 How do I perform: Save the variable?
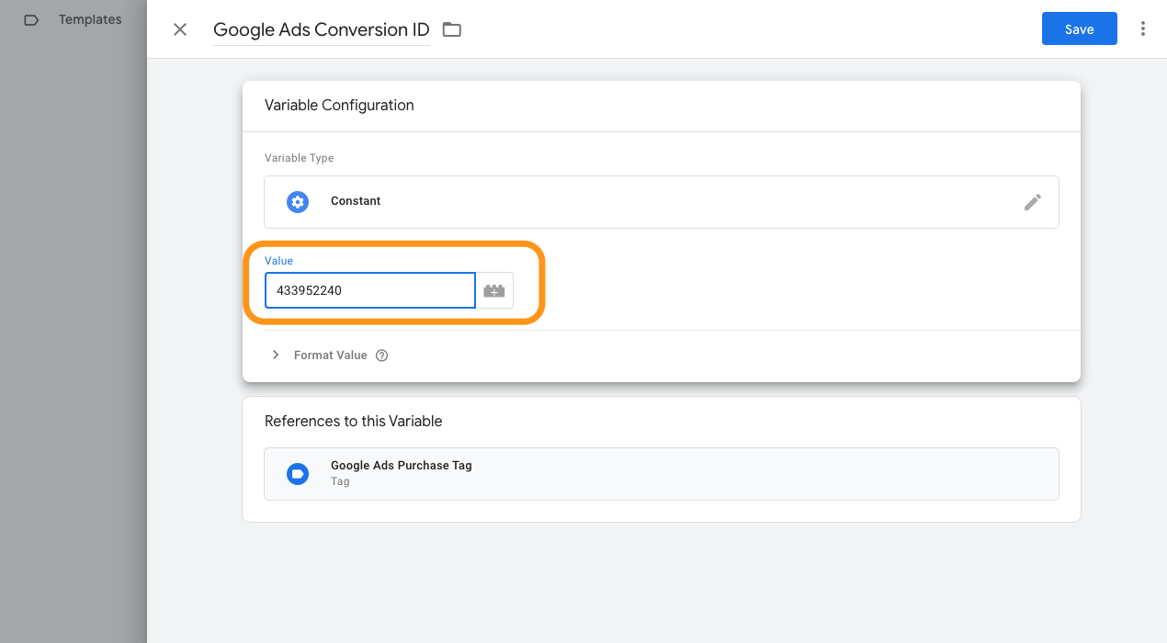click(x=1080, y=28)
